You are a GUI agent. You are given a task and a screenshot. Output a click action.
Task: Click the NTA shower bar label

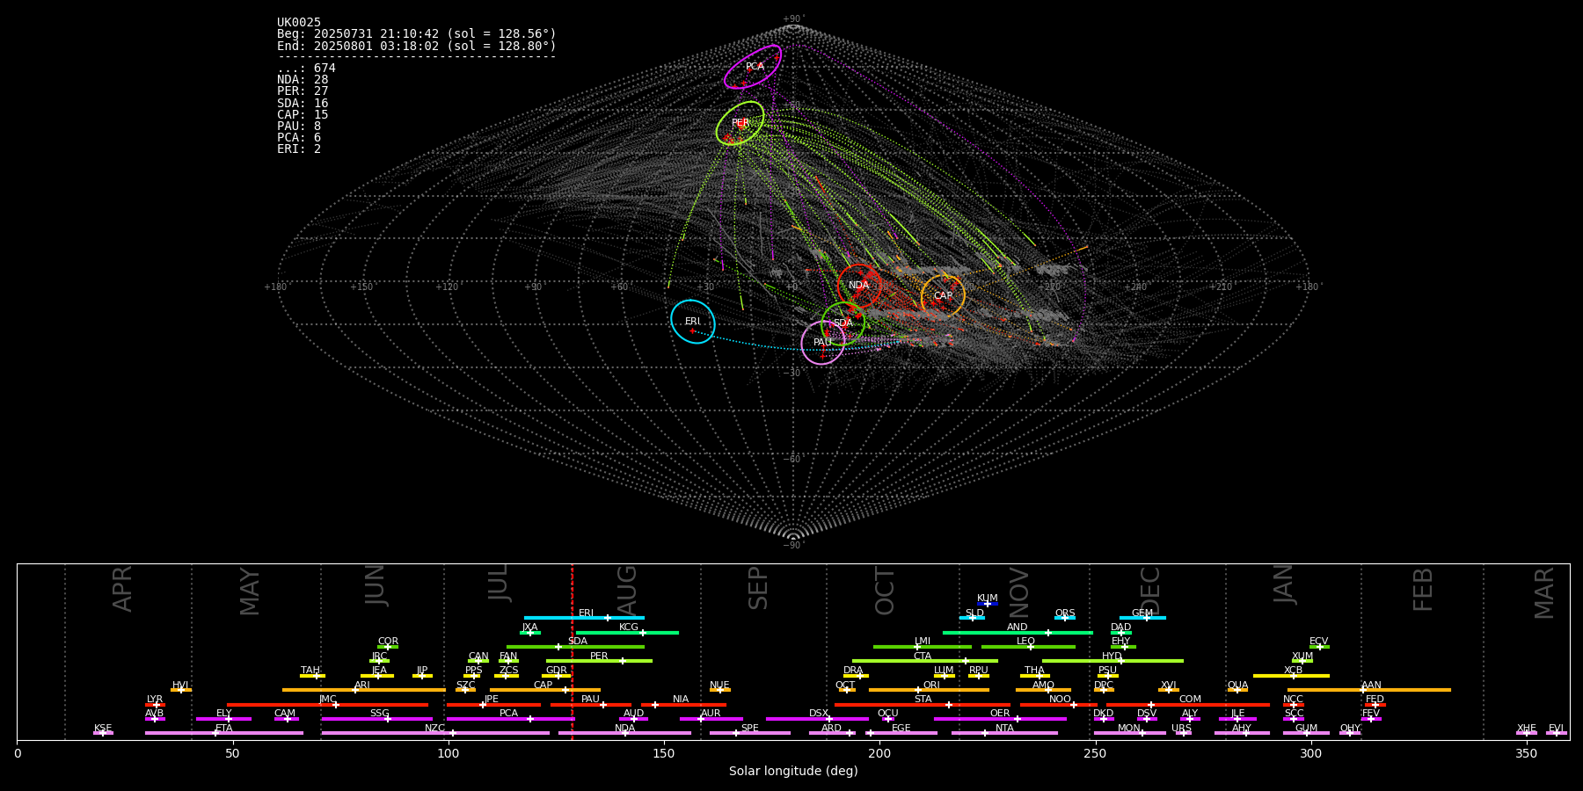(x=1004, y=729)
